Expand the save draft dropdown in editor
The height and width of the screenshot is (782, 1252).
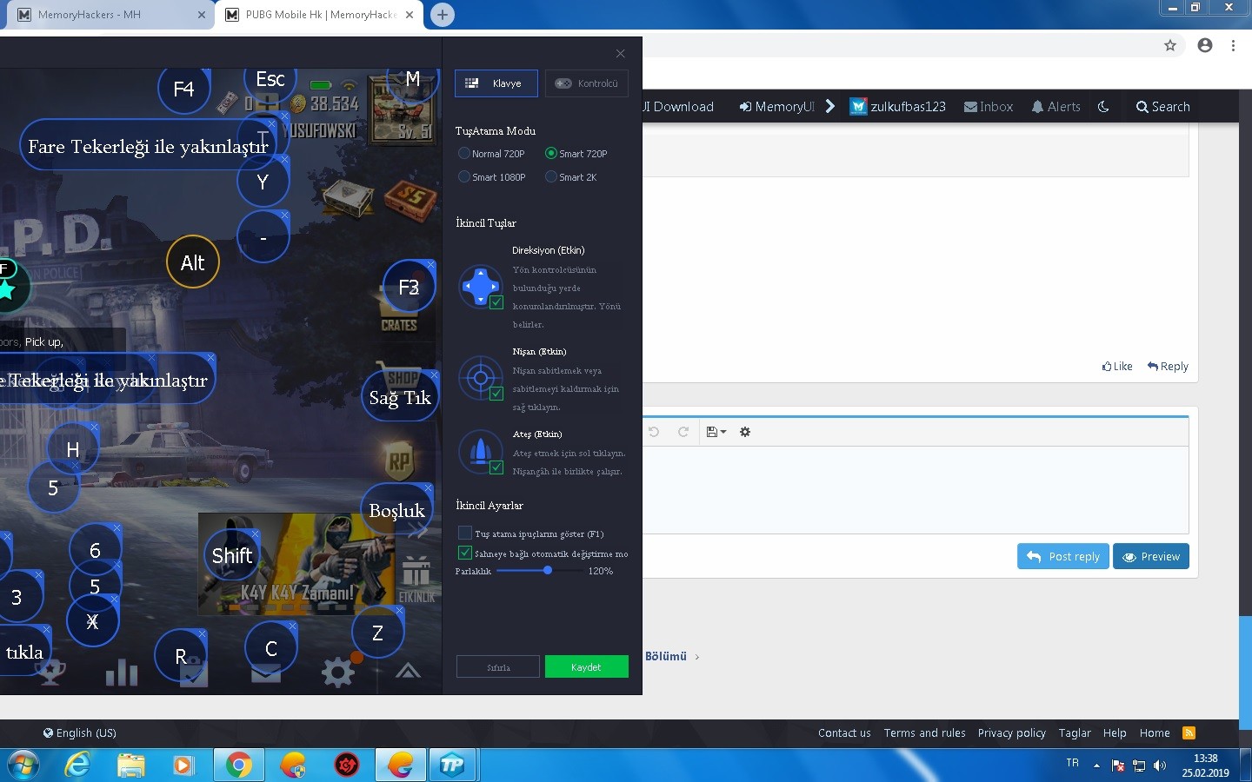point(716,432)
